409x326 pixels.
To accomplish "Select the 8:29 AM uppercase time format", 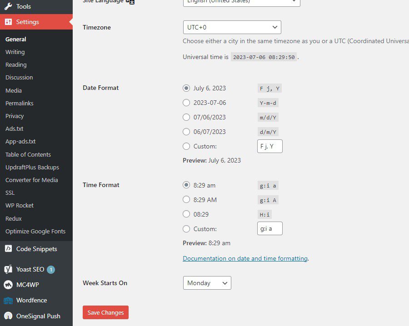I will pyautogui.click(x=186, y=199).
